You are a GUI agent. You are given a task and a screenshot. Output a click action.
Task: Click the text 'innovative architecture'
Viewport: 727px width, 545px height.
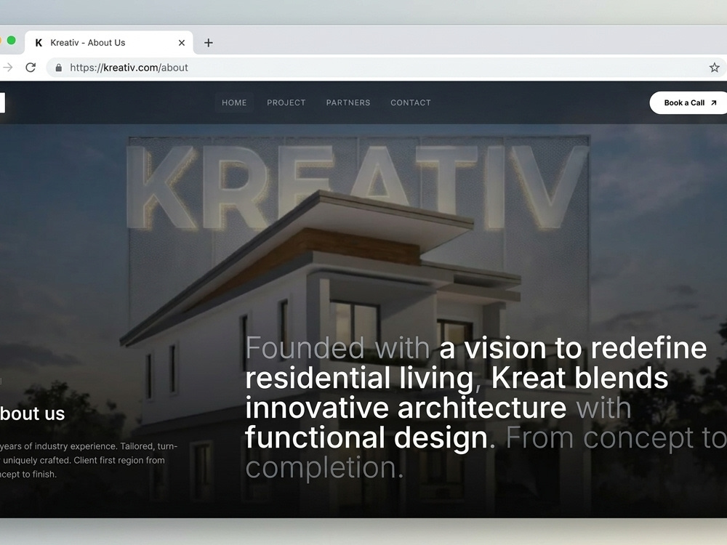pos(406,408)
